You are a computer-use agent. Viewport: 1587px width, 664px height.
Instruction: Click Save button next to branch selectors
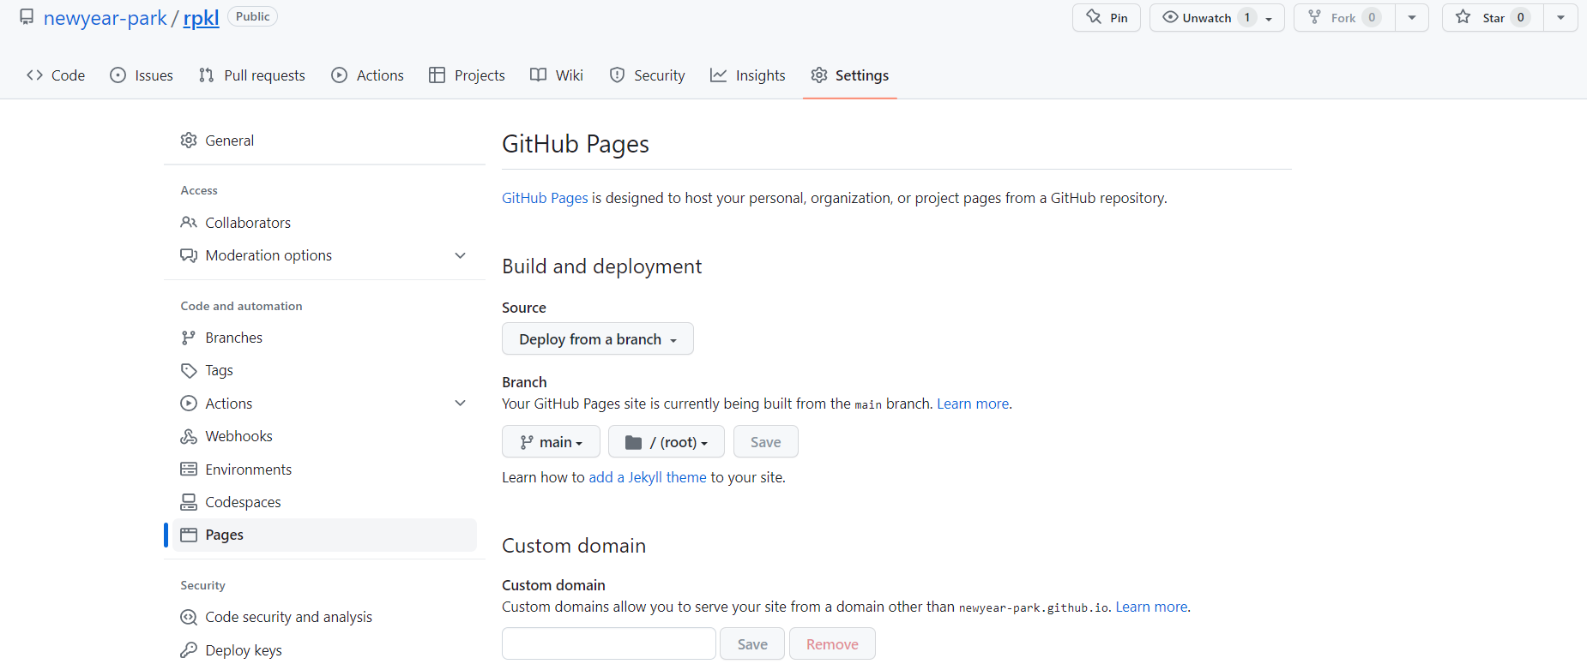766,442
